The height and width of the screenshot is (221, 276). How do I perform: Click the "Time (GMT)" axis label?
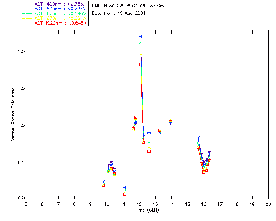147,210
